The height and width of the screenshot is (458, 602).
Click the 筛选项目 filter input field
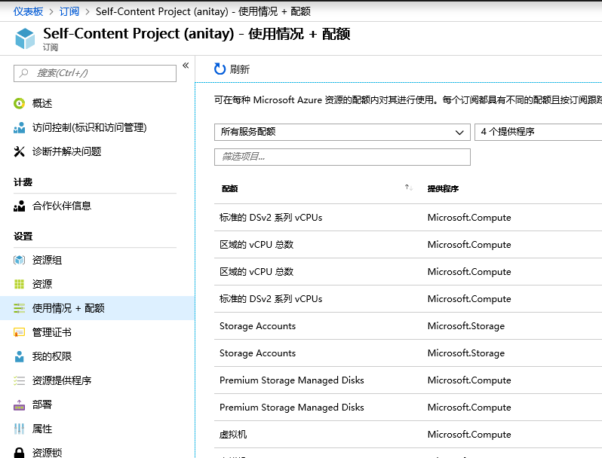(342, 157)
